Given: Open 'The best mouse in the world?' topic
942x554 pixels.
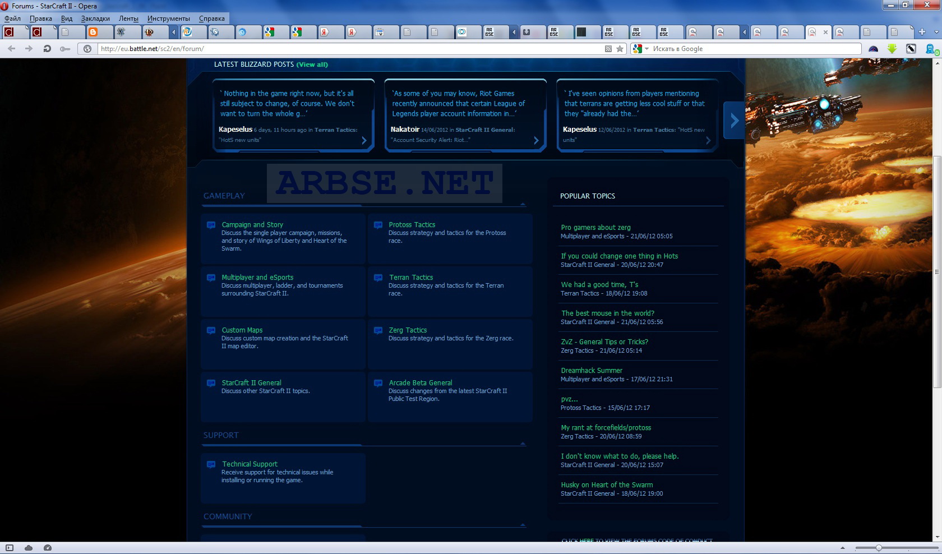Looking at the screenshot, I should coord(608,313).
